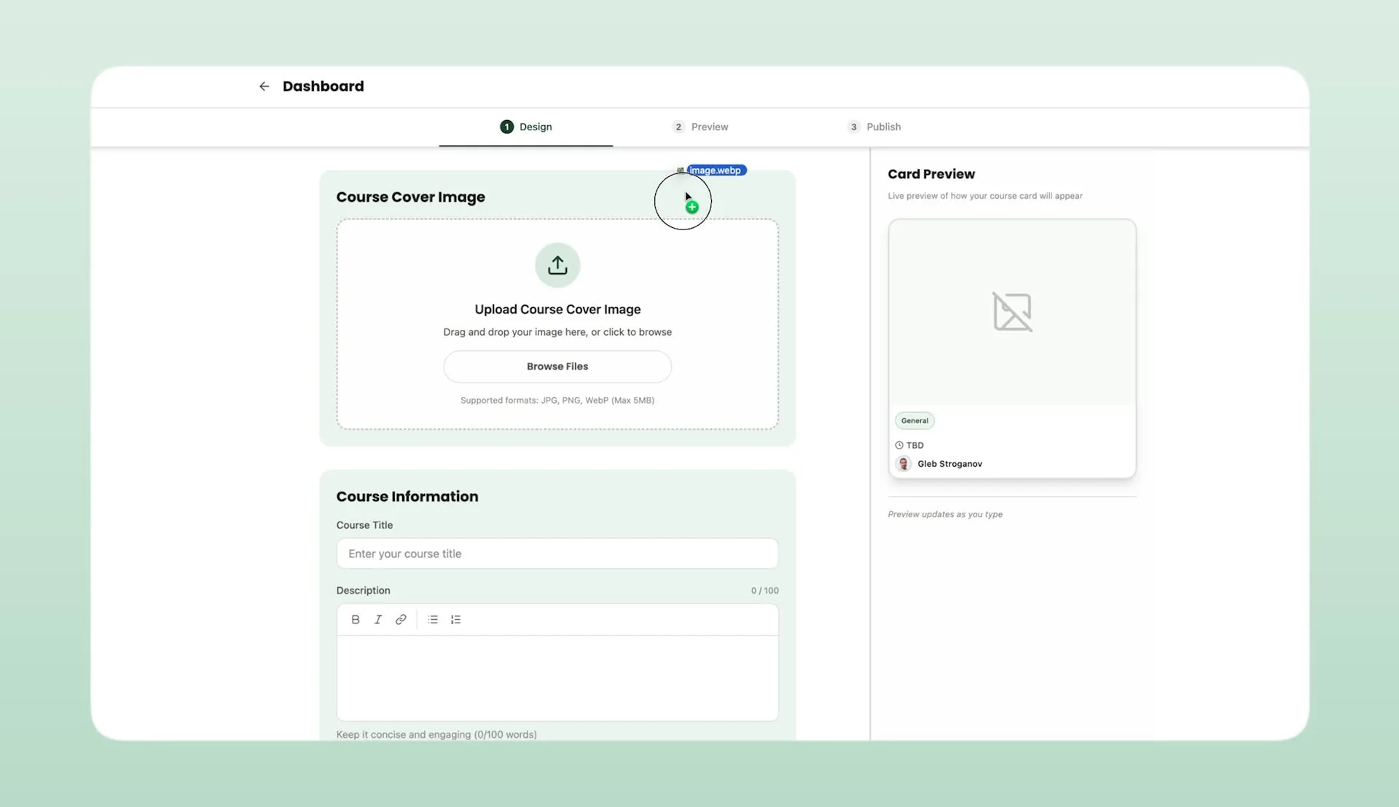Switch to the Preview step tab
Image resolution: width=1399 pixels, height=807 pixels.
pyautogui.click(x=700, y=127)
